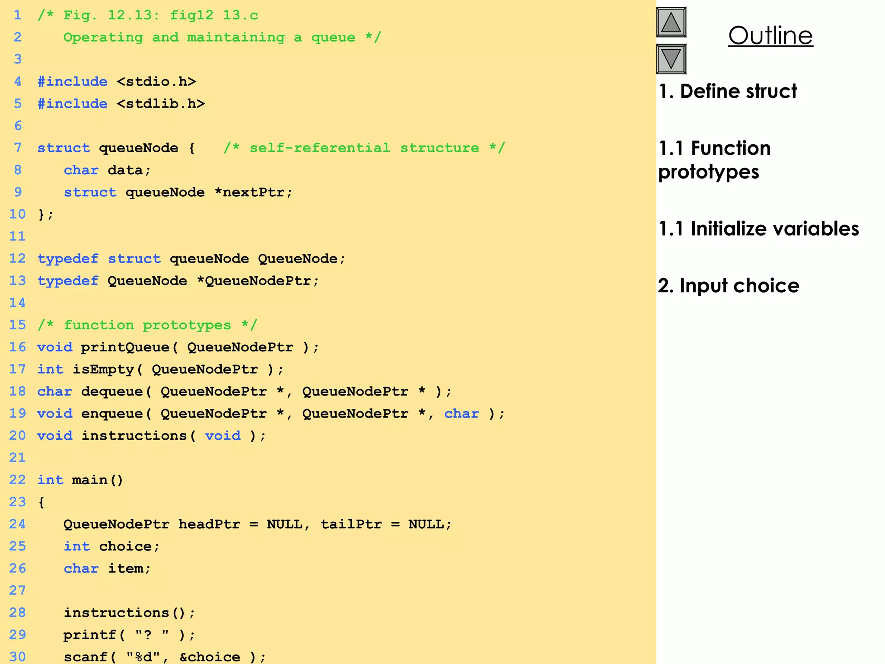Screen dimensions: 885x664
Task: Click 'typedef QueueNode *QueueNodePtr;' line
Action: pos(178,281)
